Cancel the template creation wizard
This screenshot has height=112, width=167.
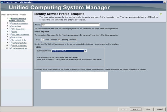(x=160, y=109)
